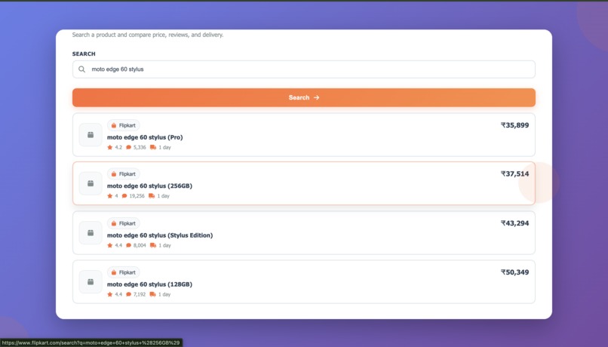Click the ₹37,514 price
Image resolution: width=608 pixels, height=347 pixels.
pos(514,173)
